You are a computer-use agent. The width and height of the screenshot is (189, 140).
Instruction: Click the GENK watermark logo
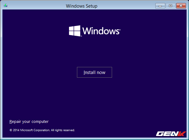171,134
